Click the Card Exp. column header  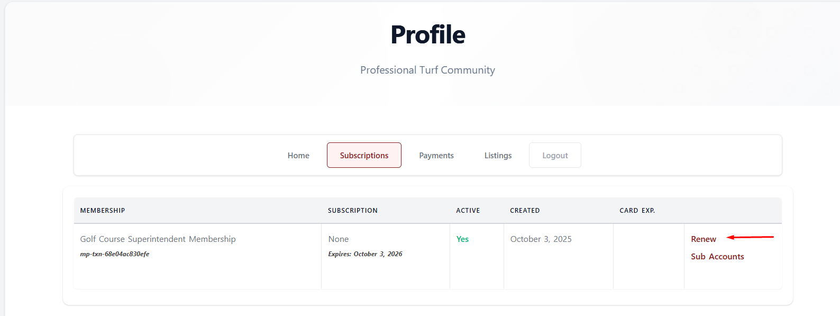tap(637, 211)
